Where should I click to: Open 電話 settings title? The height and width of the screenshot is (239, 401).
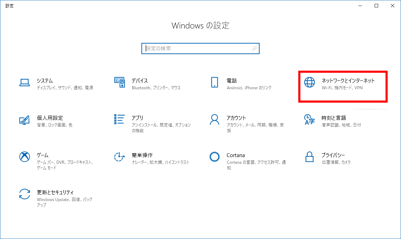tap(232, 81)
